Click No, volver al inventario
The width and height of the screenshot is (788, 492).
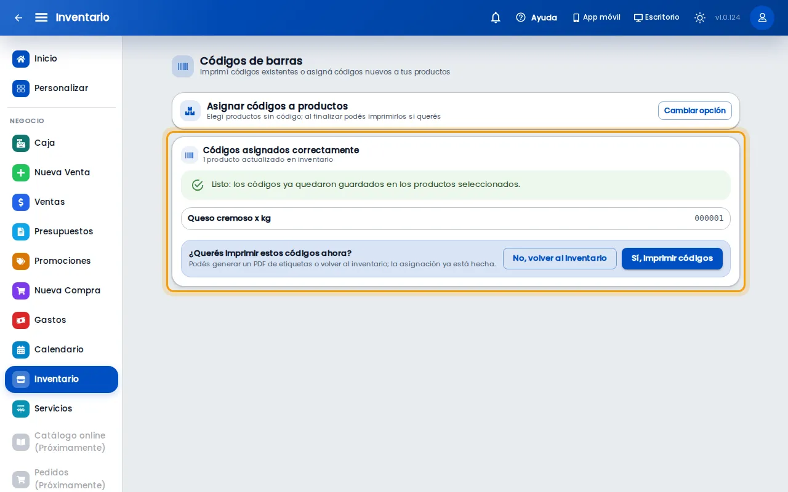[560, 258]
